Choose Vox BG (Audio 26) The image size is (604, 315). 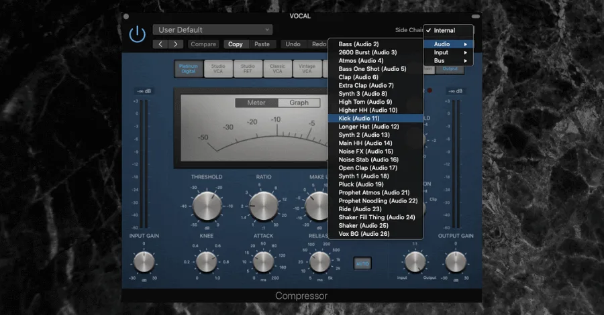point(375,234)
